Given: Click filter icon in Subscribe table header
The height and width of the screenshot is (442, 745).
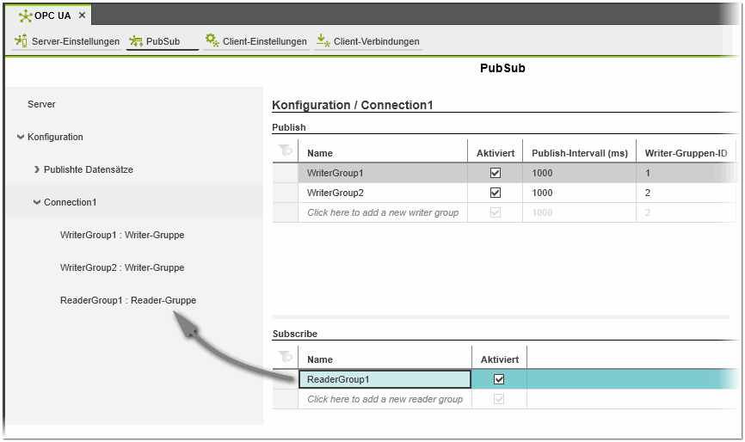Looking at the screenshot, I should (286, 358).
